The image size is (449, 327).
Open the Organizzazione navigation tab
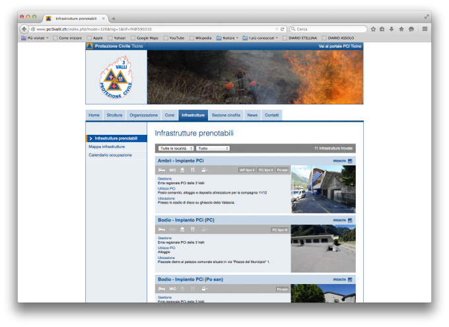click(143, 115)
